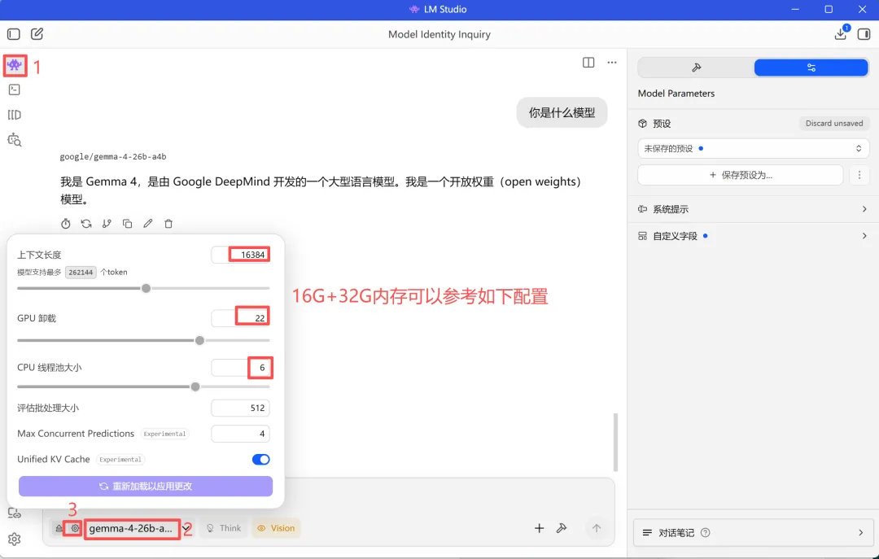The width and height of the screenshot is (879, 559).
Task: Open model load settings gear icon
Action: tap(75, 528)
